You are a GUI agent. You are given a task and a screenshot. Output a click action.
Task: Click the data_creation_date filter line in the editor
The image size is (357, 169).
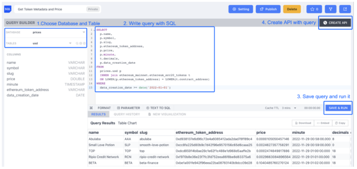tap(135, 87)
